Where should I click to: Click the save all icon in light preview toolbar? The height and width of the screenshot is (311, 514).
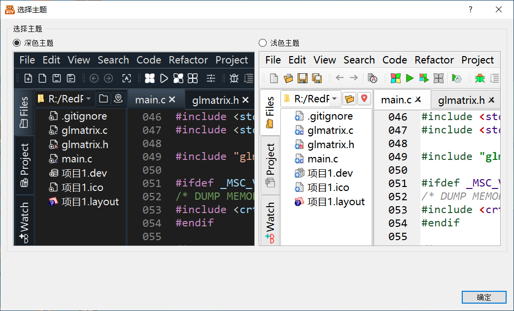pos(317,78)
